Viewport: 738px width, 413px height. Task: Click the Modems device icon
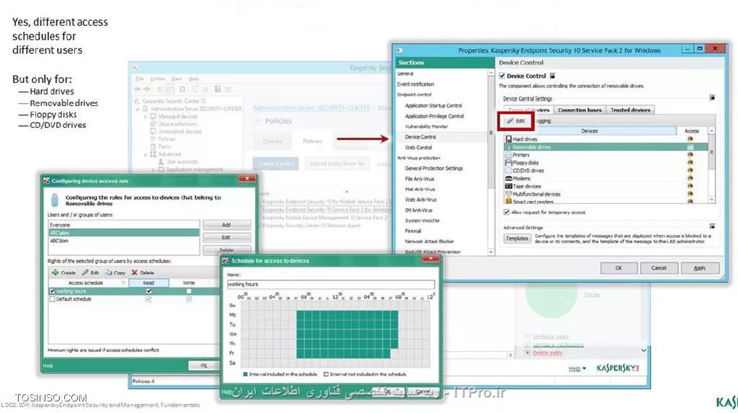508,179
